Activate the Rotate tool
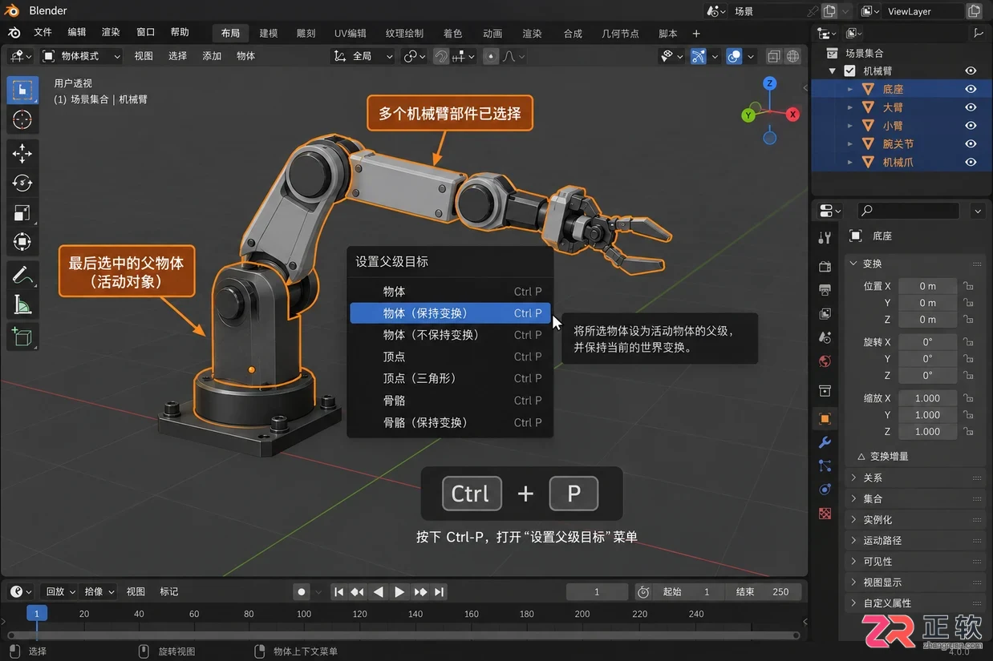This screenshot has width=993, height=661. [22, 183]
